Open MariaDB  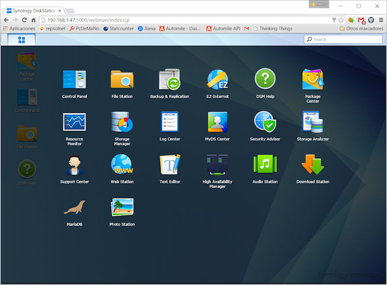click(x=74, y=213)
